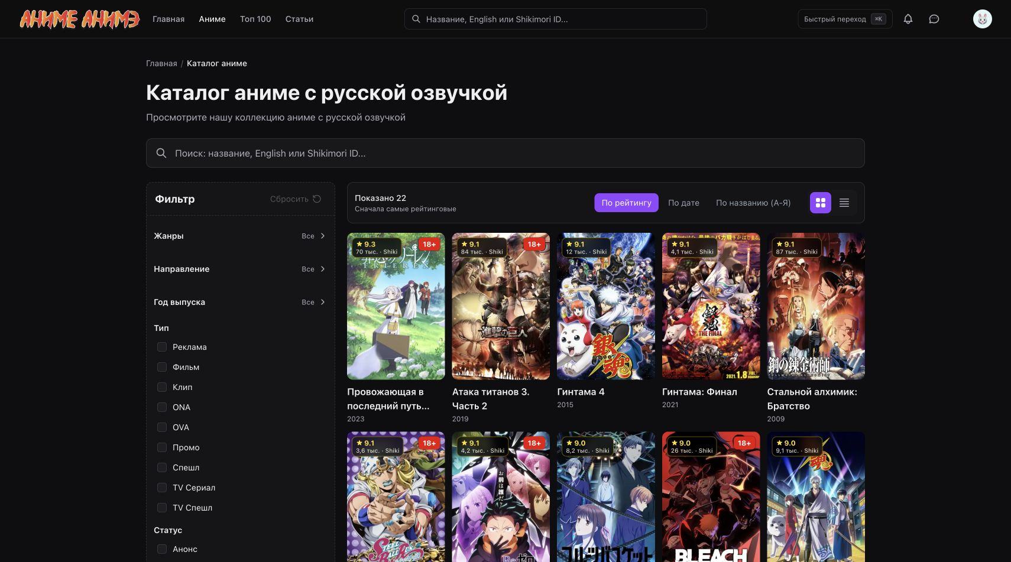Click the 18+ badge on Attack on Titan poster
The image size is (1011, 562).
tap(534, 244)
